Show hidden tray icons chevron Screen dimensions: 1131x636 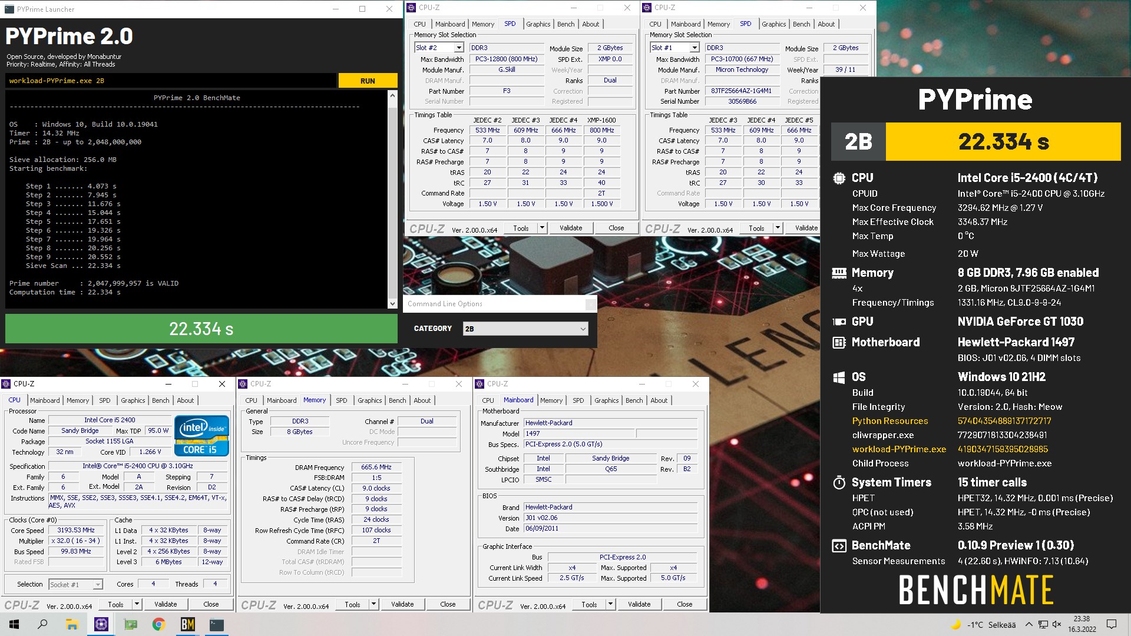pyautogui.click(x=1029, y=624)
